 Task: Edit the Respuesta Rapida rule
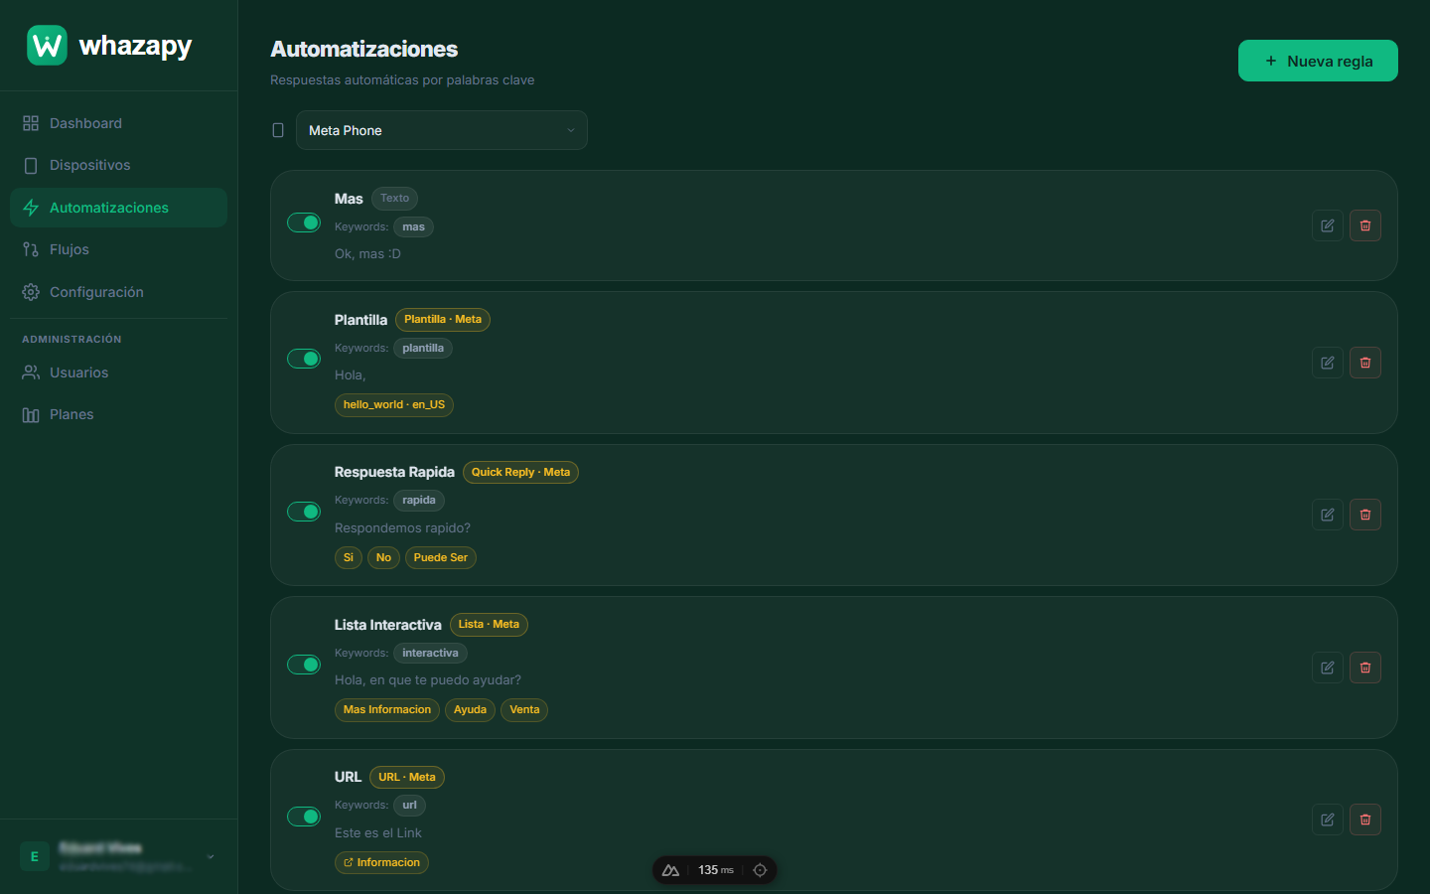click(1328, 515)
